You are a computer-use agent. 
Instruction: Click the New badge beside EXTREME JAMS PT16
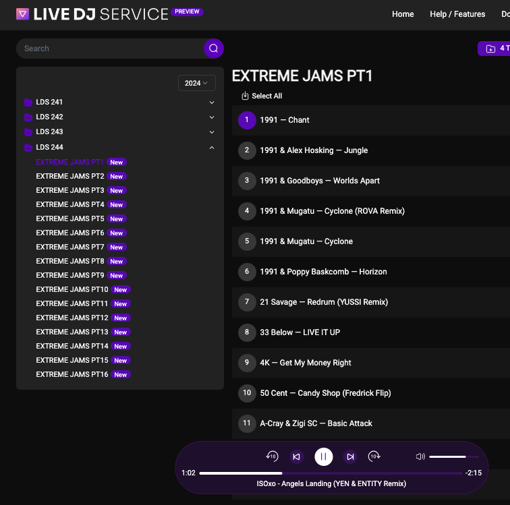point(120,375)
